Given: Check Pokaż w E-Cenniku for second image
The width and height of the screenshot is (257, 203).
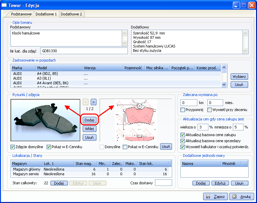Looking at the screenshot, I should coord(125,147).
